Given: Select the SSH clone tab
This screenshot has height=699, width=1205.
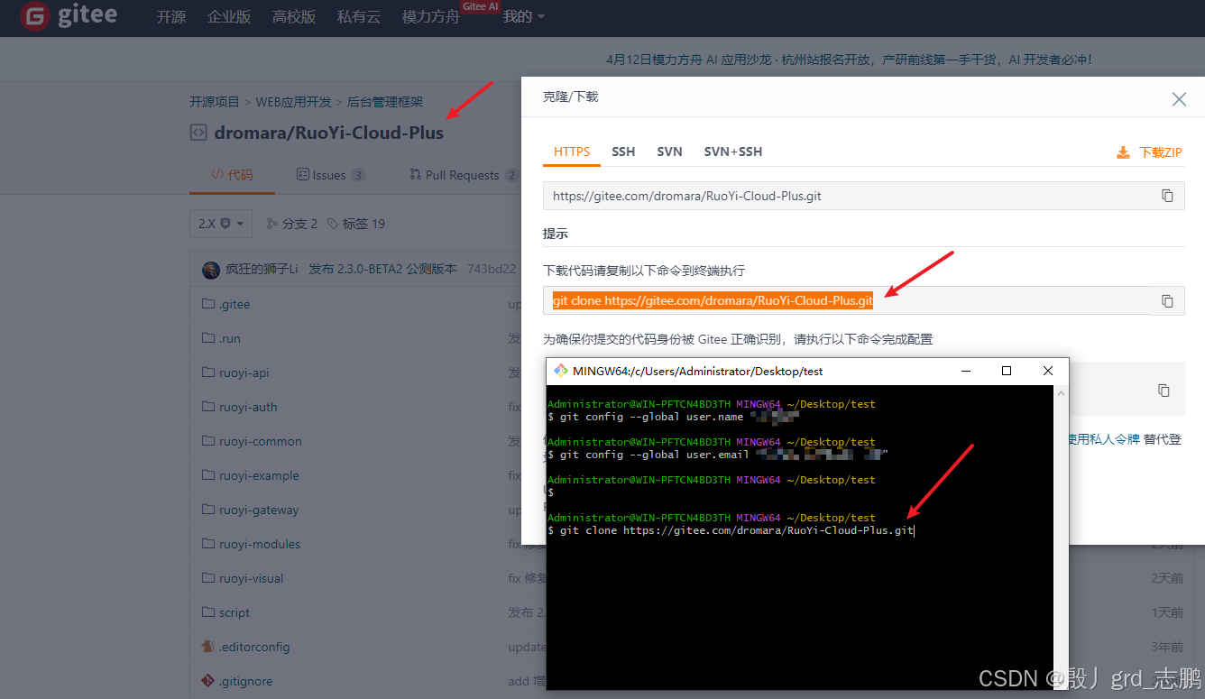Looking at the screenshot, I should [623, 152].
